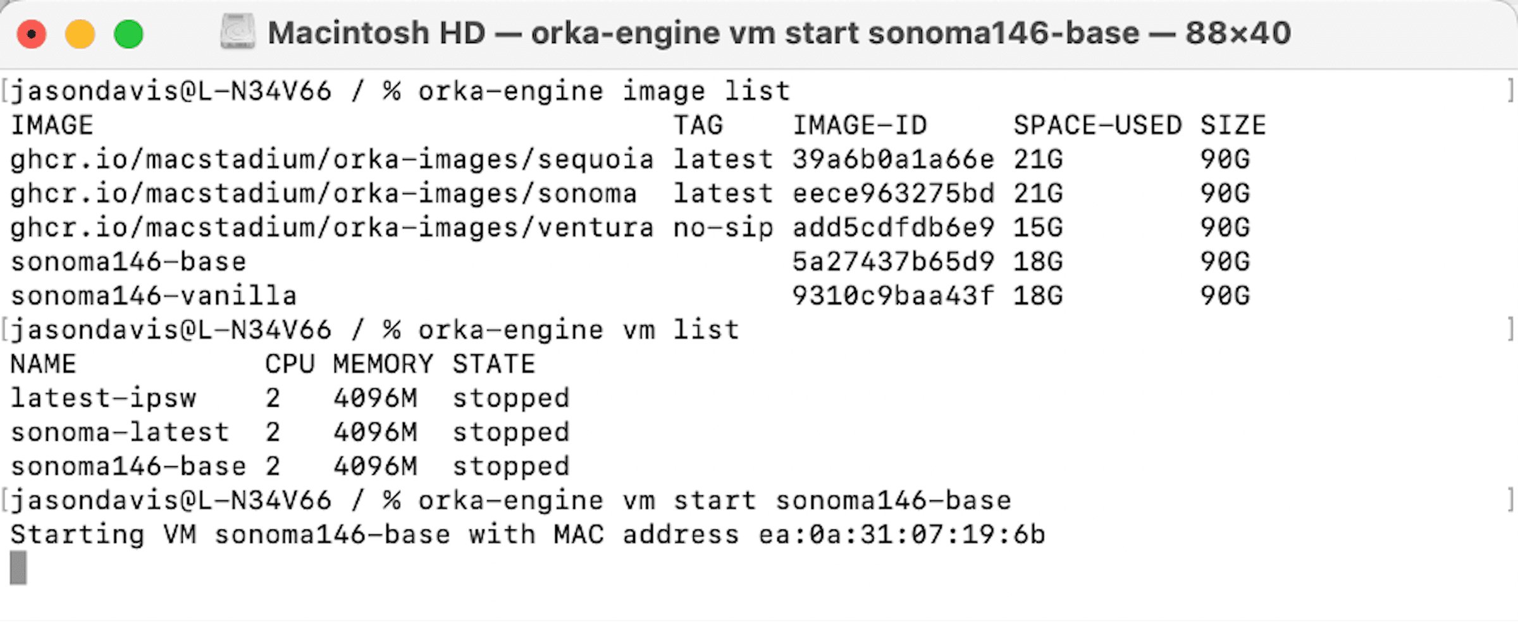The height and width of the screenshot is (623, 1518).
Task: Click the SPACE-USED column header
Action: click(1097, 125)
